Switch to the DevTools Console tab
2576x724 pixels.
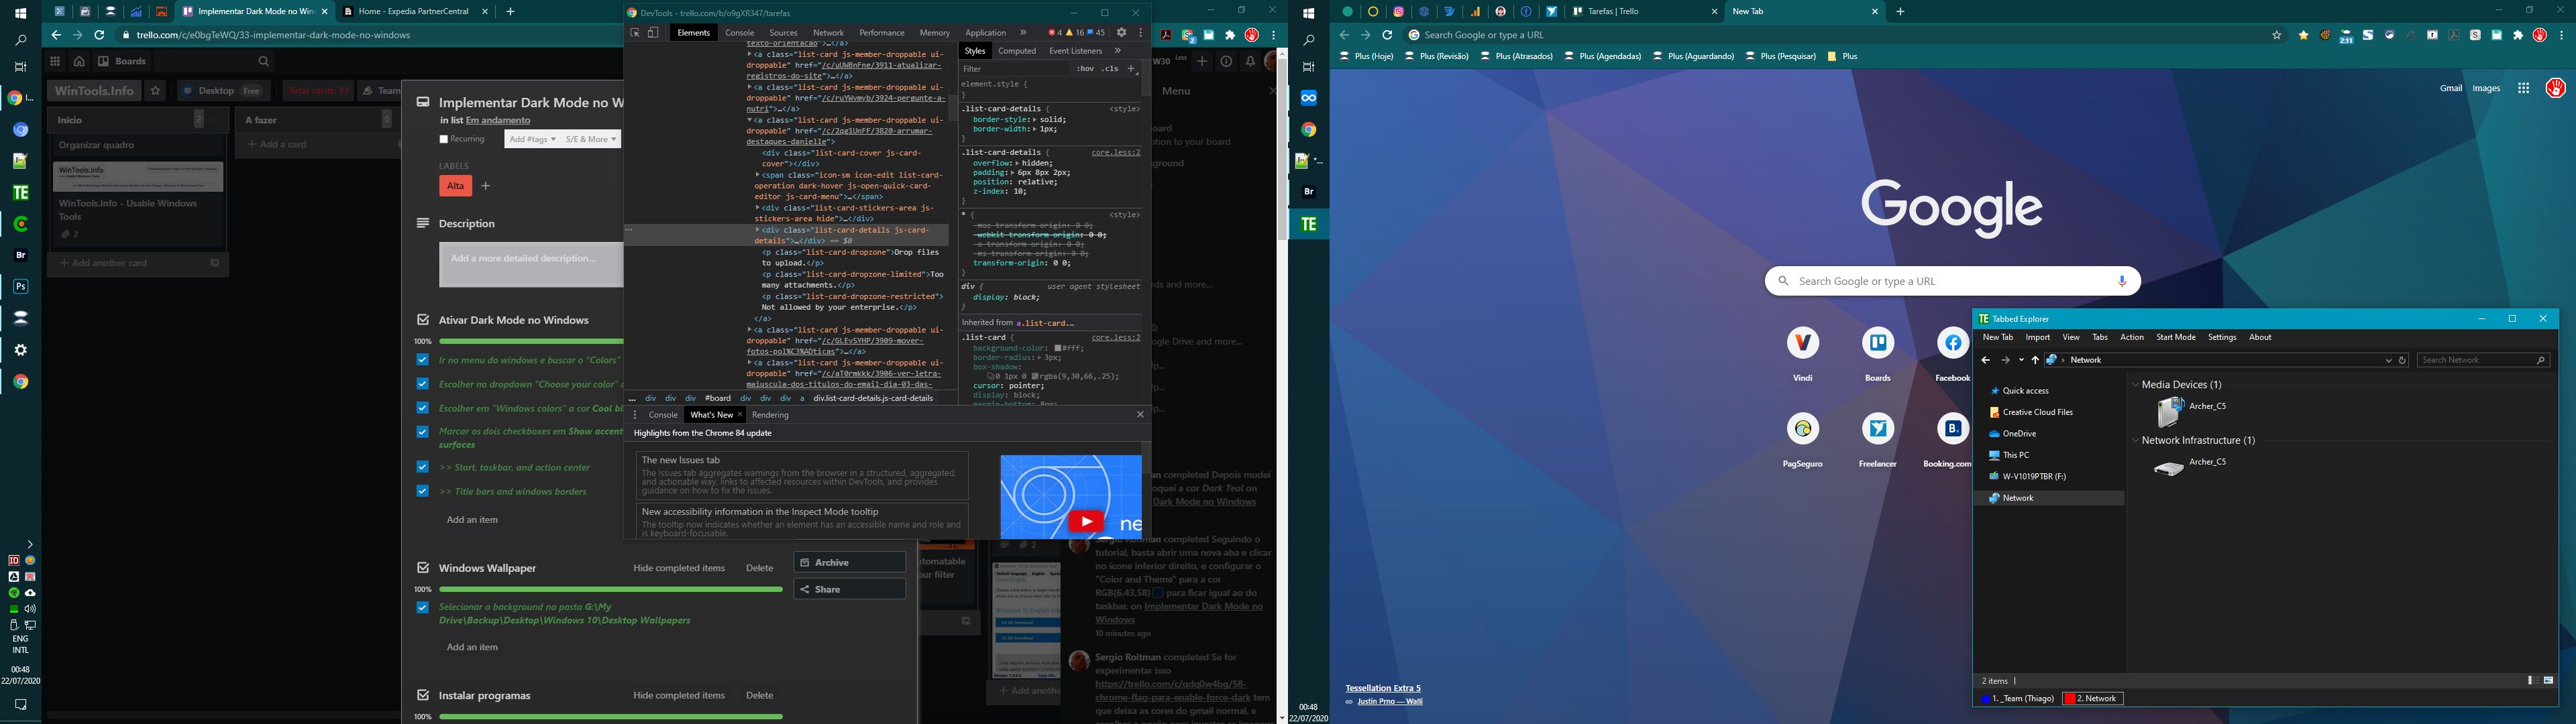click(x=739, y=33)
